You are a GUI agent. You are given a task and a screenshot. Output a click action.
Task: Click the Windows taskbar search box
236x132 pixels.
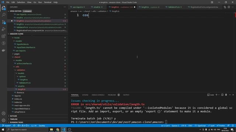(x=27, y=129)
